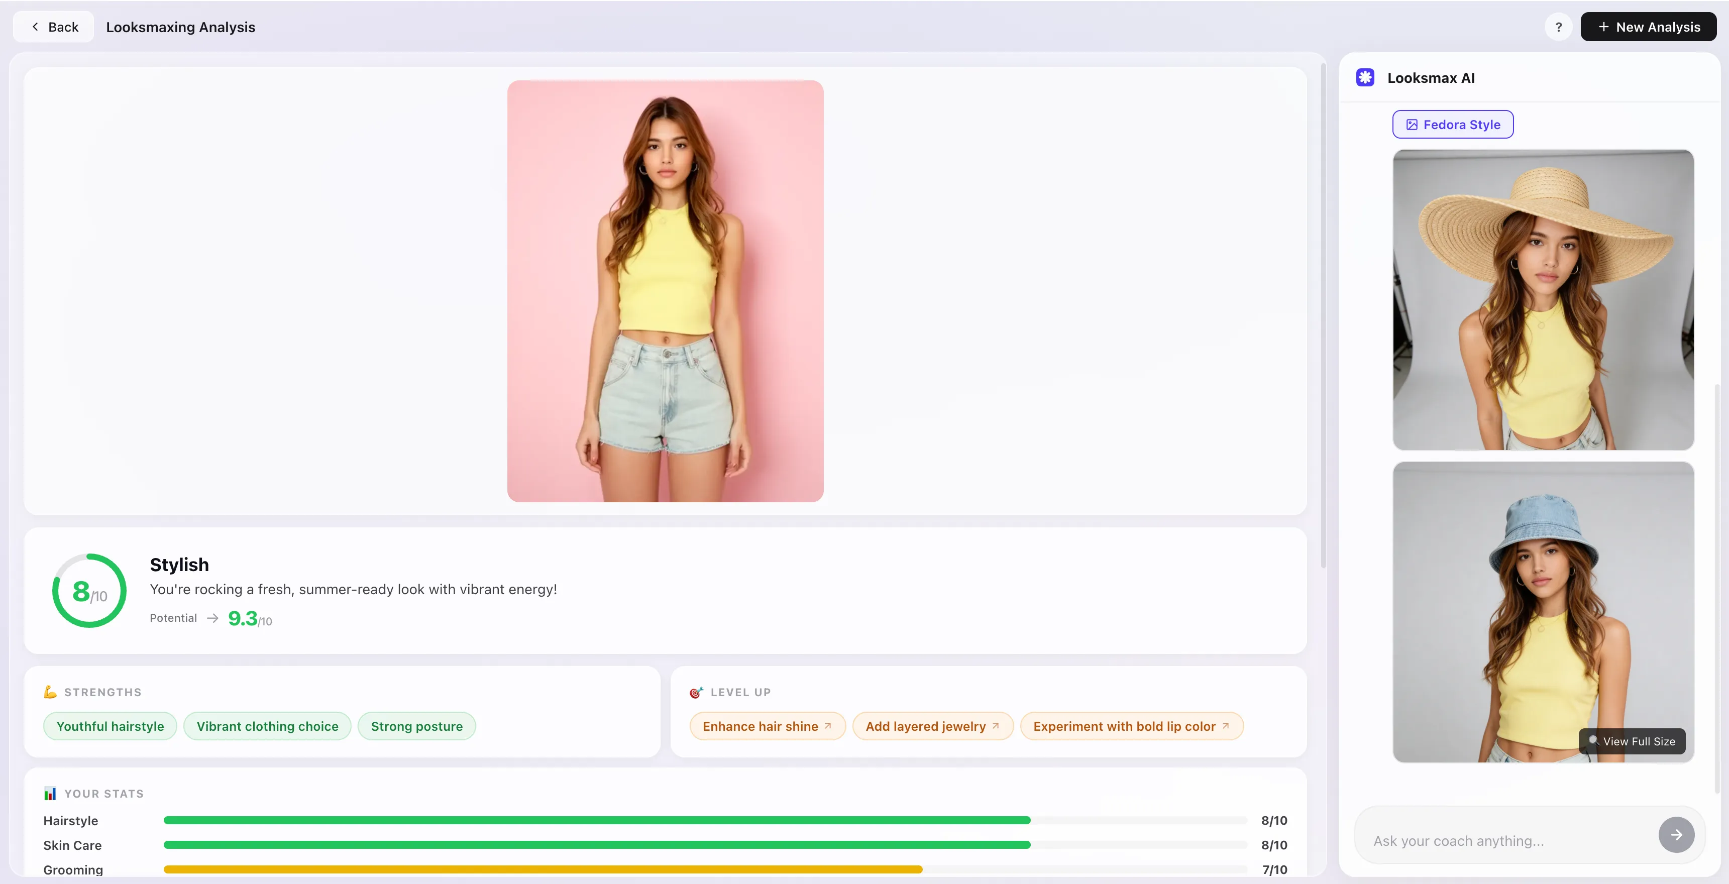Click the plus icon on New Analysis
Image resolution: width=1729 pixels, height=884 pixels.
point(1604,27)
